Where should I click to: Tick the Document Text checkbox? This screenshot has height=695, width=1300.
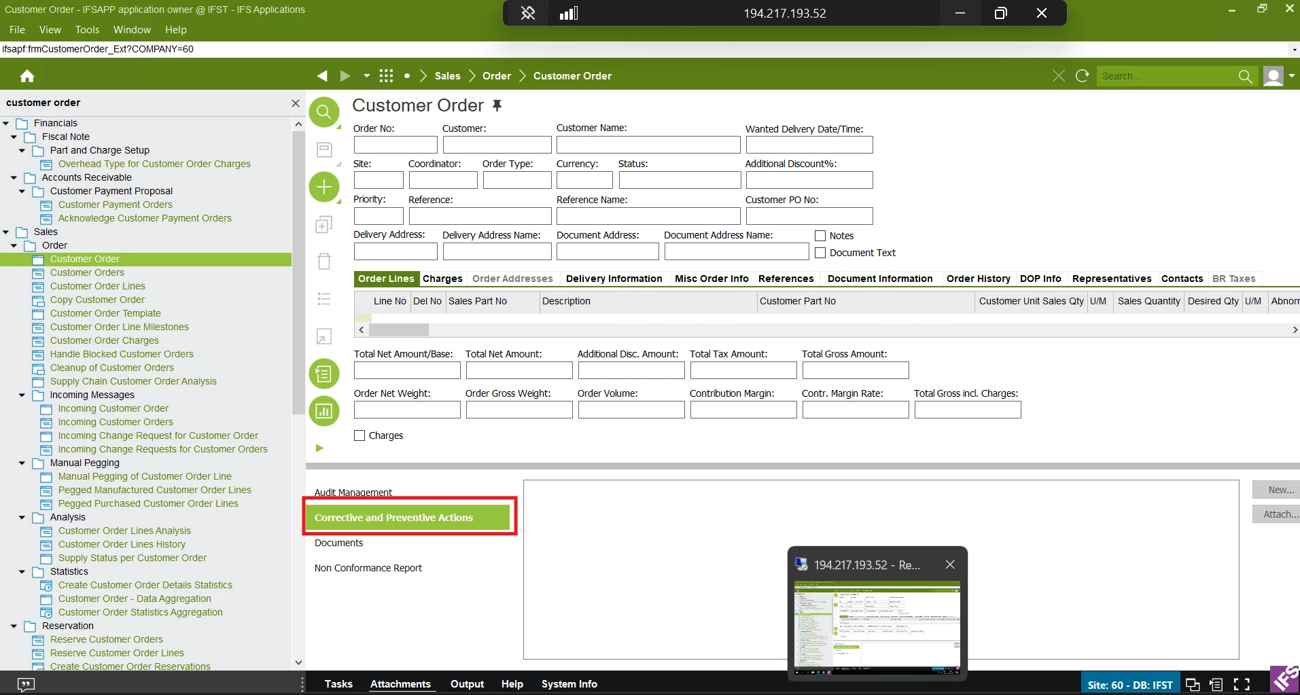pos(820,253)
